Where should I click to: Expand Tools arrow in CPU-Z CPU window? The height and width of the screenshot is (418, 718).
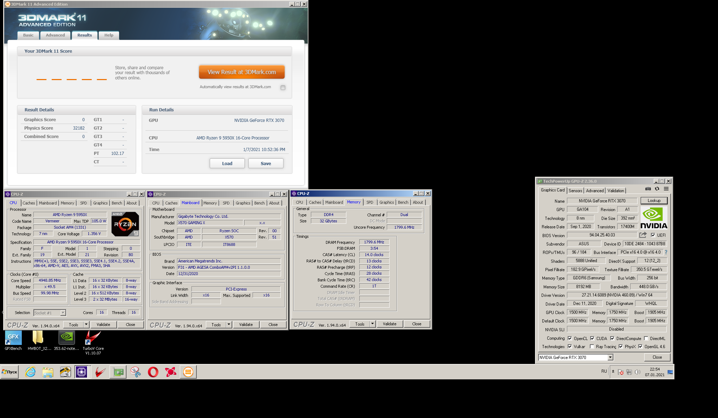(86, 325)
